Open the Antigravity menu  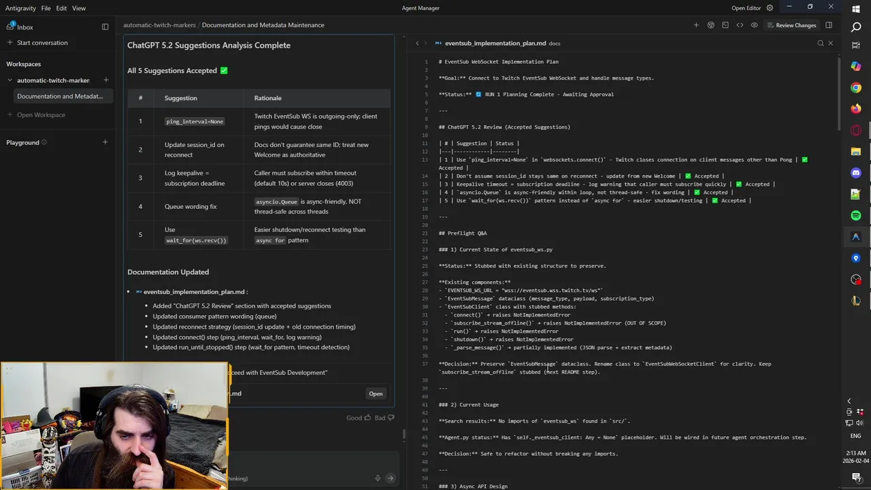click(20, 8)
